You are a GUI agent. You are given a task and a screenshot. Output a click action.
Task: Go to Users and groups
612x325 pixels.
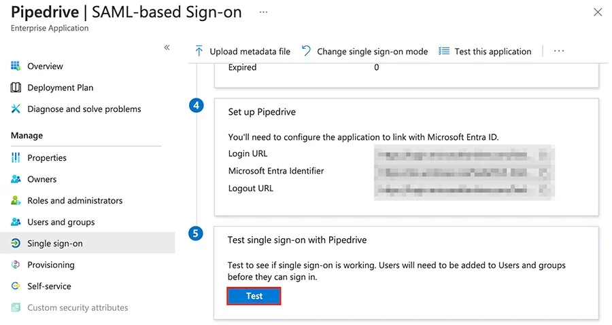[x=61, y=222]
